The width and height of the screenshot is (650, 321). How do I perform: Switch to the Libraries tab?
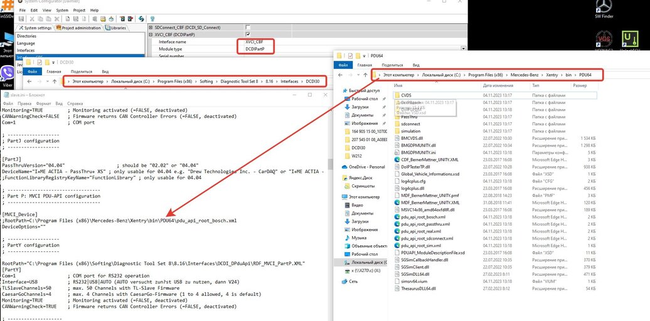[115, 28]
